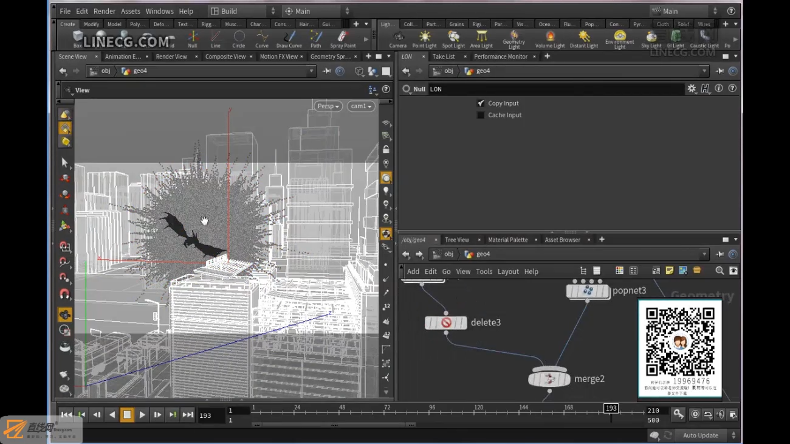This screenshot has width=790, height=444.
Task: Select the Path shelf tool
Action: point(316,40)
